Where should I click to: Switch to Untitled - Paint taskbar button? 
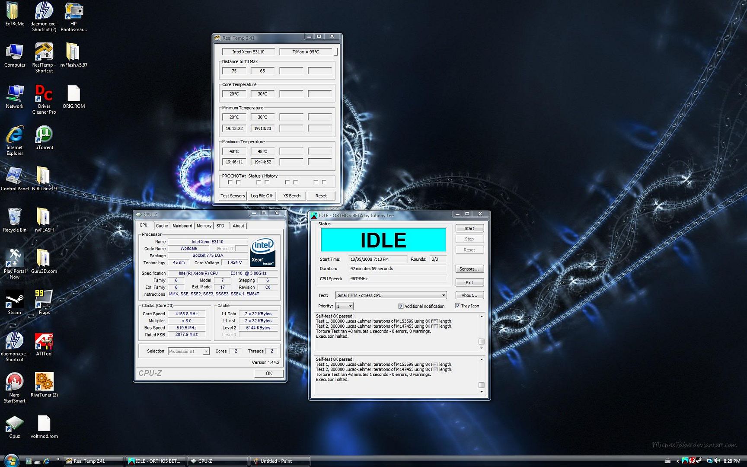tap(280, 461)
